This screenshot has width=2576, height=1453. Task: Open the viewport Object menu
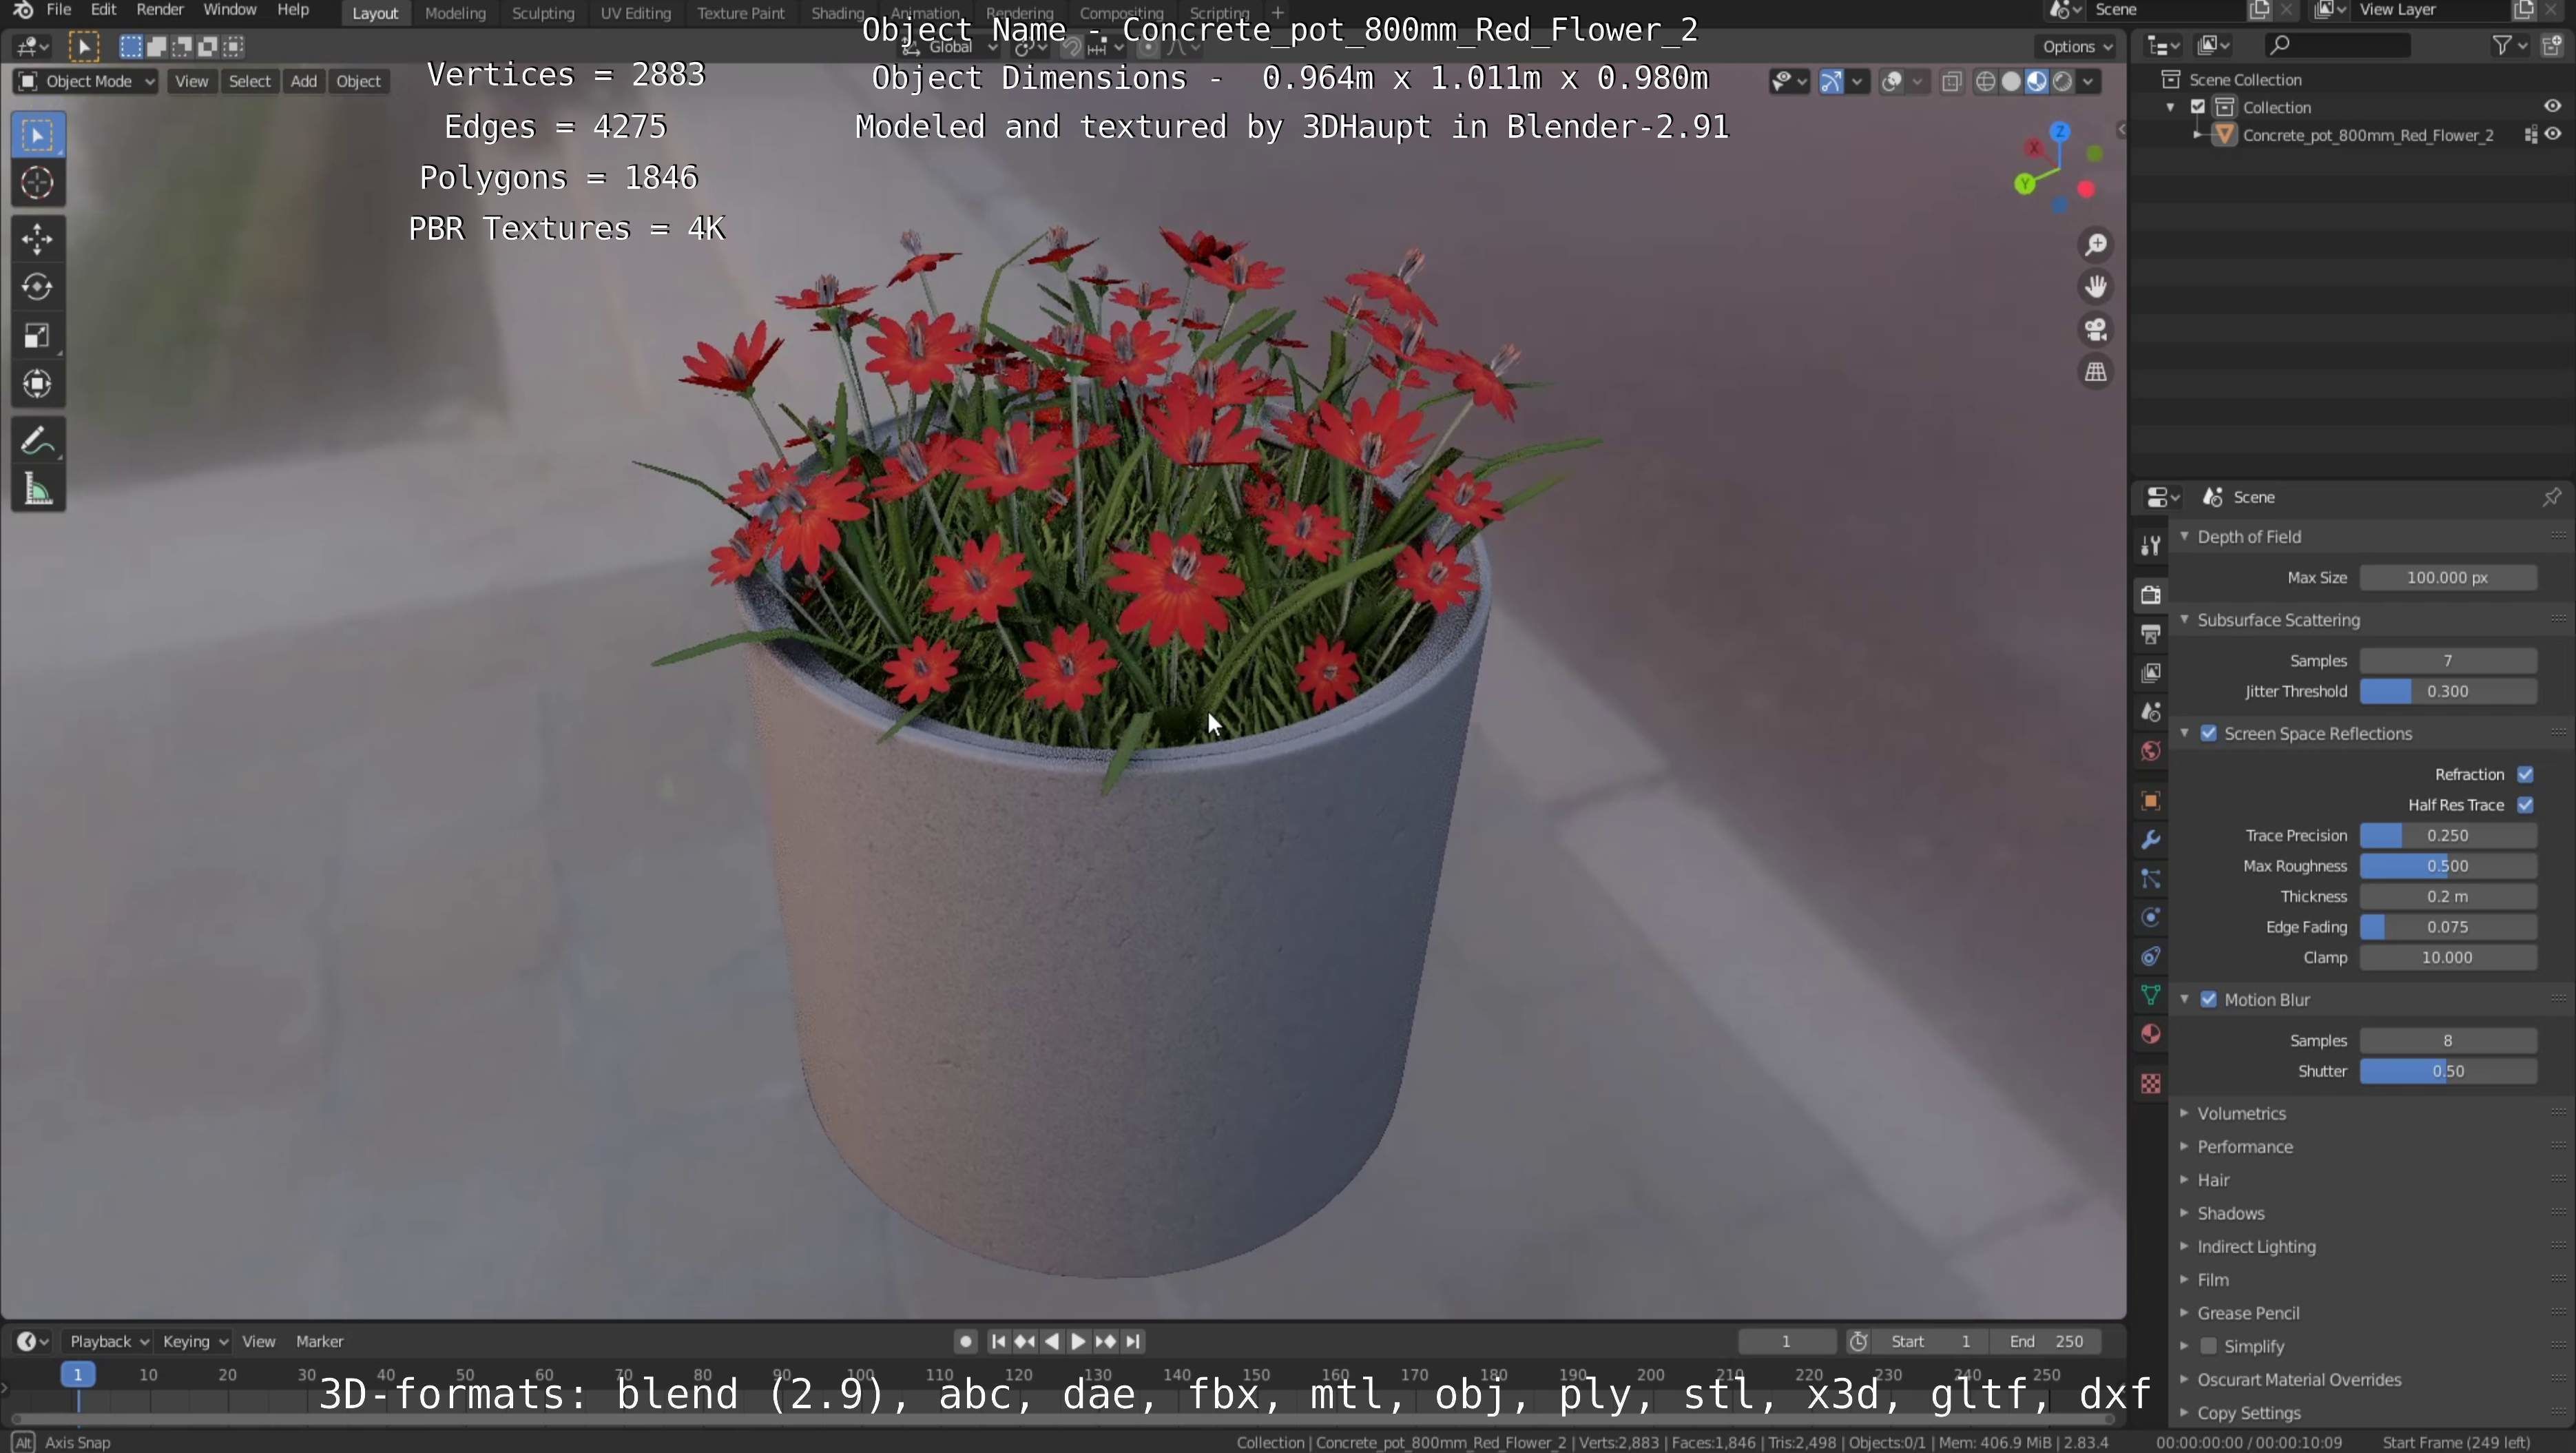click(358, 82)
